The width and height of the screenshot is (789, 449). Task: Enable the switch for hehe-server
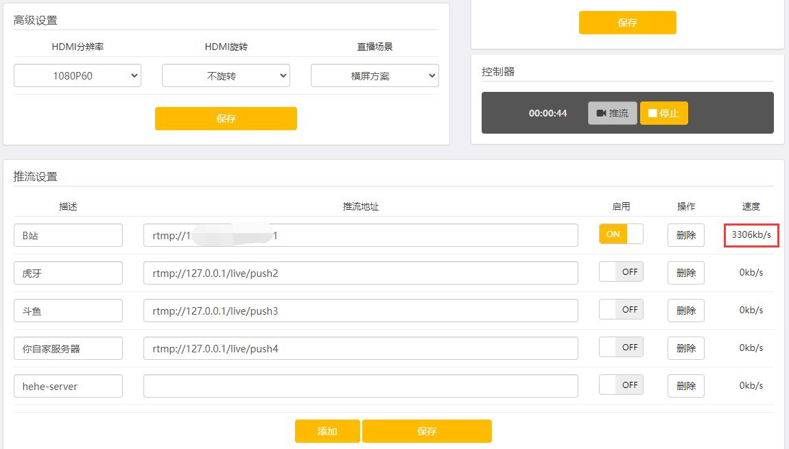pos(621,385)
